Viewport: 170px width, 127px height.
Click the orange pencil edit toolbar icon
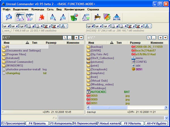pos(107,17)
